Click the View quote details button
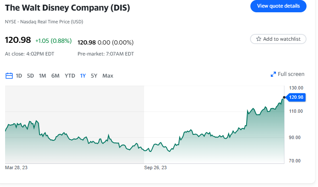318x187 pixels. coord(278,6)
